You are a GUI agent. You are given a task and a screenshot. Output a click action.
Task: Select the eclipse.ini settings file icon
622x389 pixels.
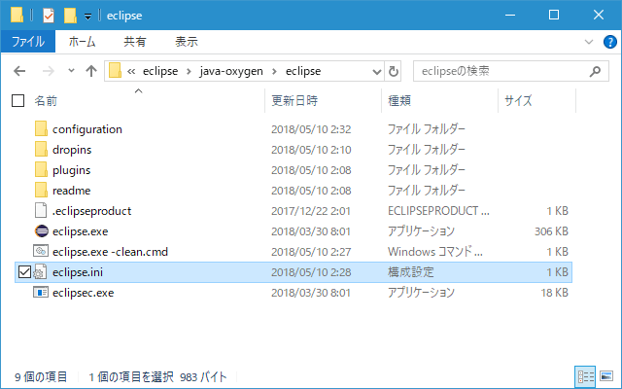[x=40, y=272]
